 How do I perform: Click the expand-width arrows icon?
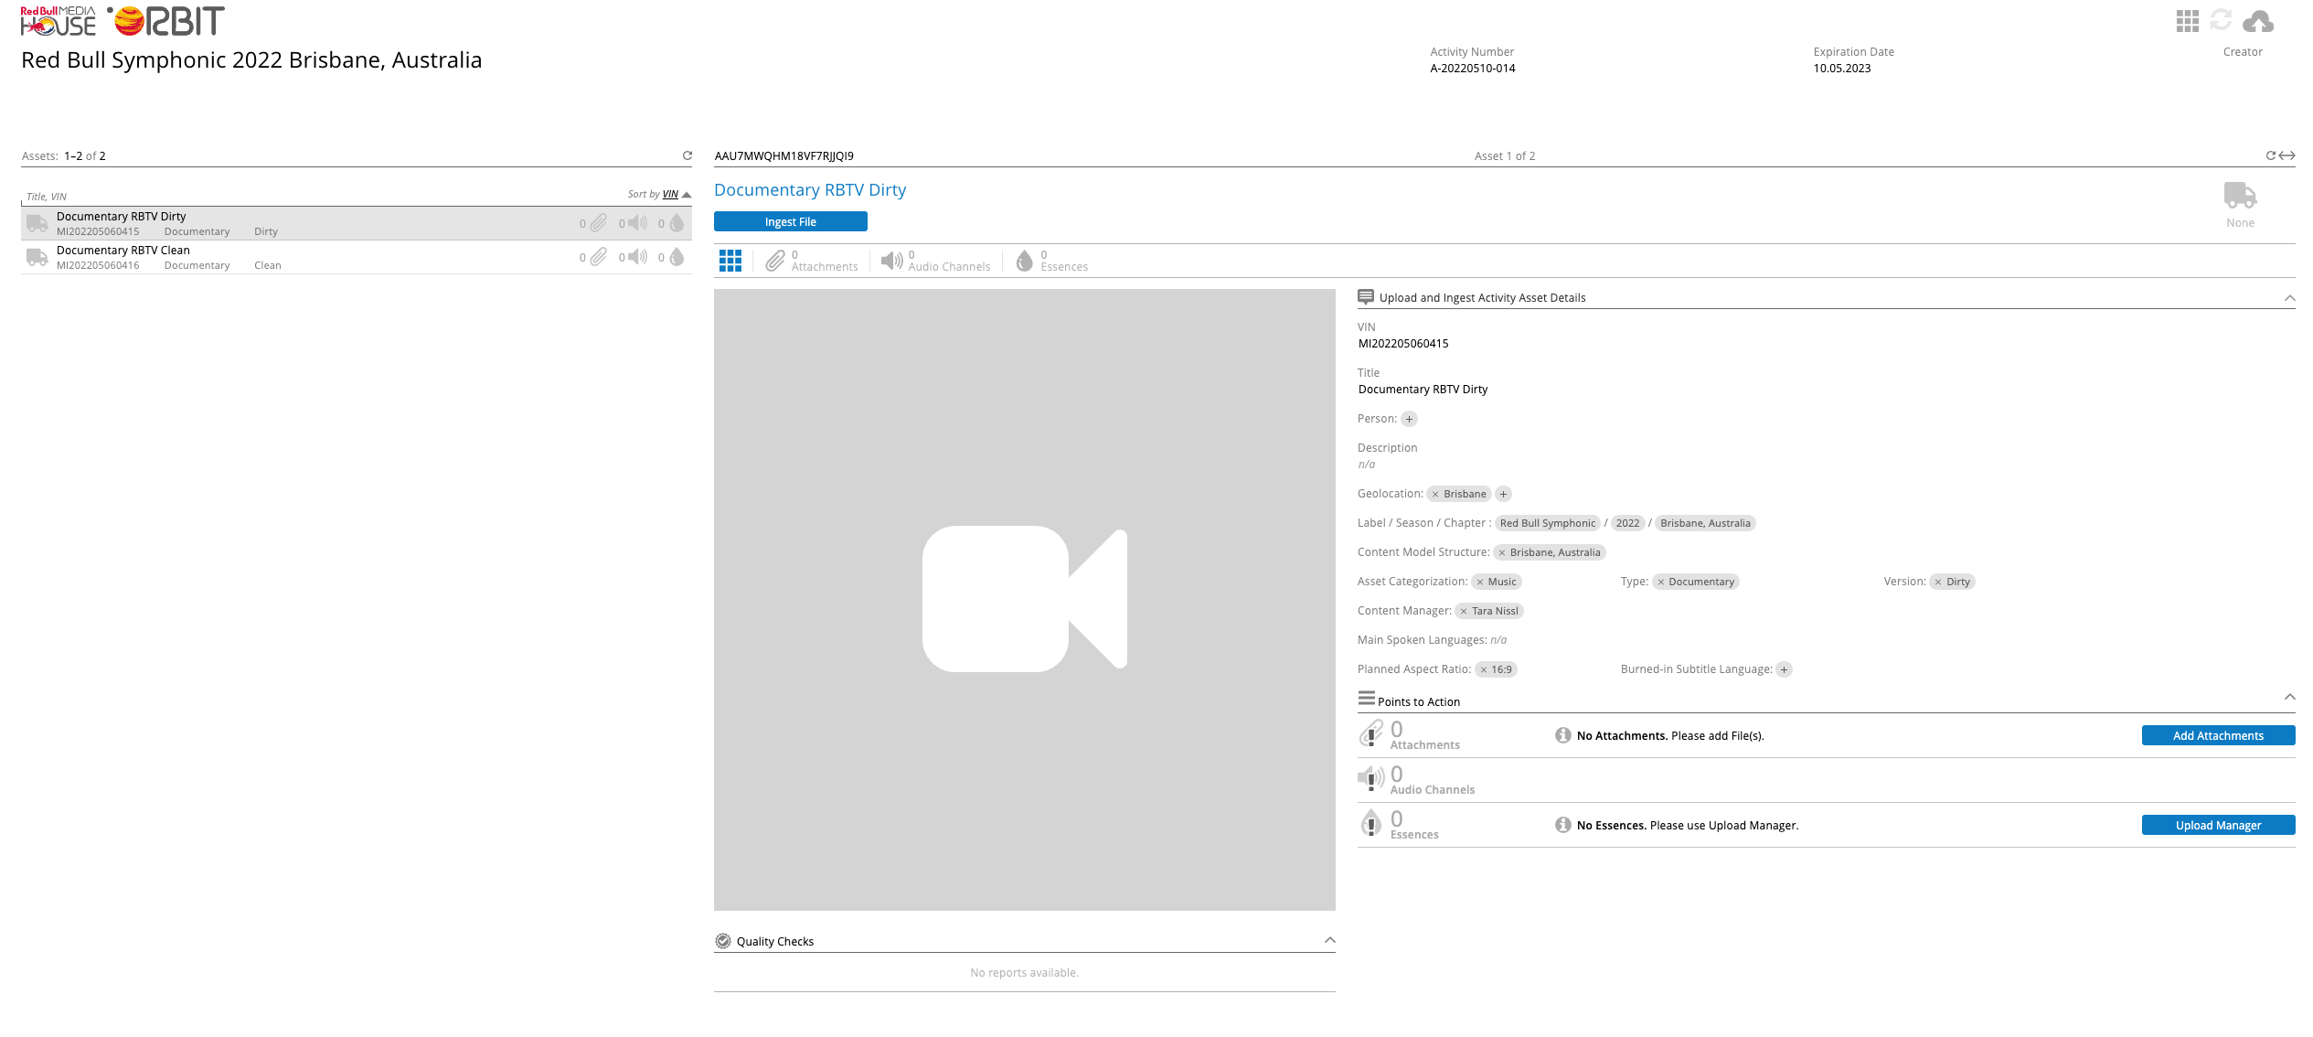point(2287,155)
